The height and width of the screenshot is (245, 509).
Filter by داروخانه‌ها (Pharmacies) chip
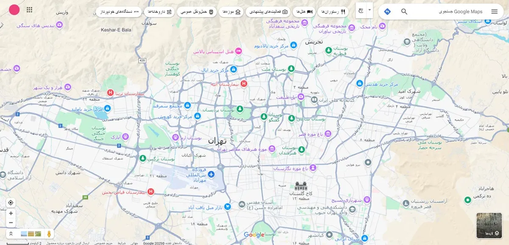(x=159, y=11)
